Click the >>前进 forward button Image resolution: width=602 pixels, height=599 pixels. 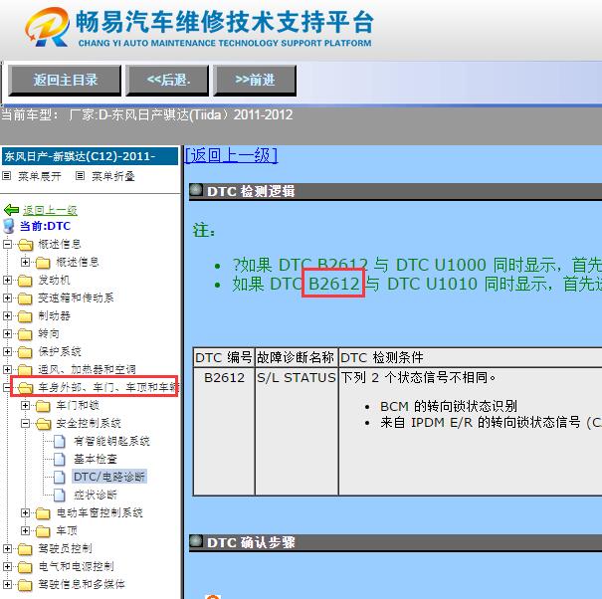[x=255, y=80]
